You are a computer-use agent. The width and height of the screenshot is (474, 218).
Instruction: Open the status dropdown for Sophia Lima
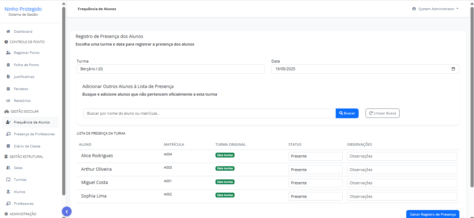316,196
